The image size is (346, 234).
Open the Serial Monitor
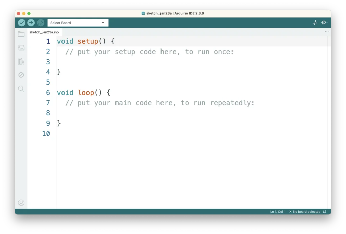324,23
